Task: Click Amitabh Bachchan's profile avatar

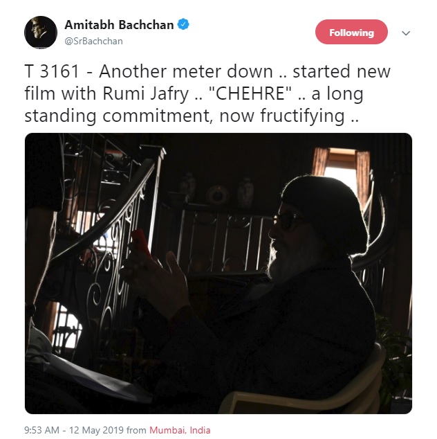Action: tap(41, 32)
